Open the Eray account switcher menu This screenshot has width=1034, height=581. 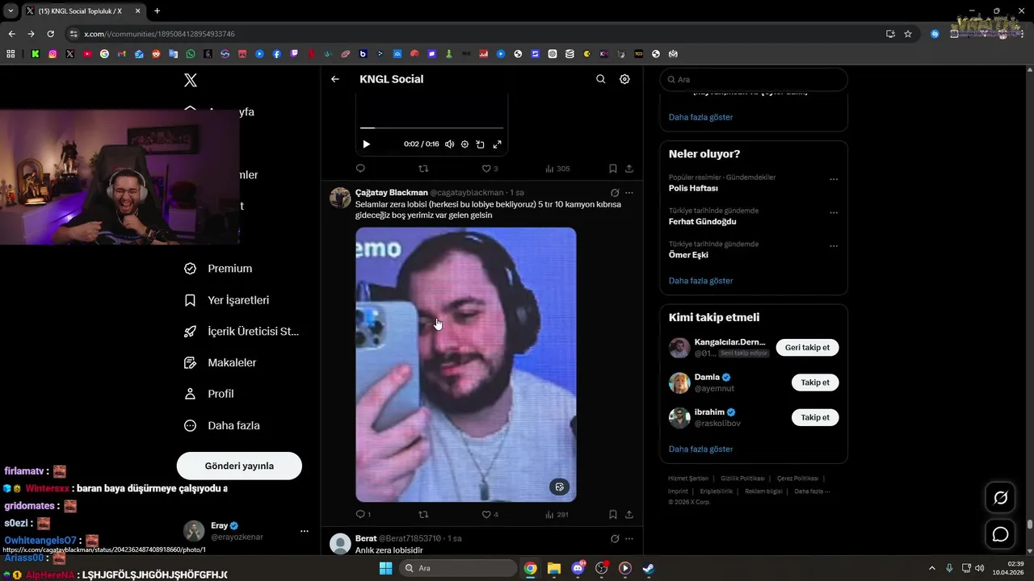click(246, 531)
